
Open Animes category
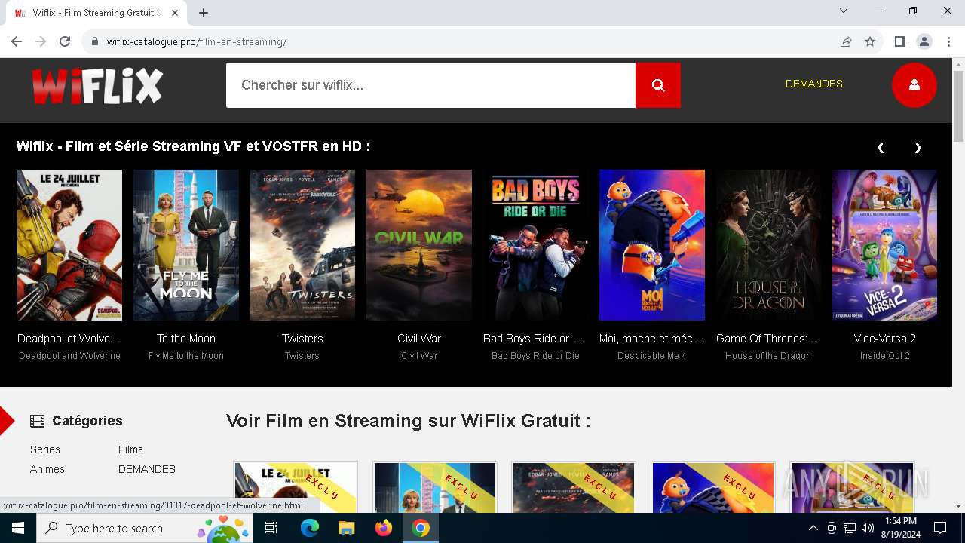click(47, 469)
